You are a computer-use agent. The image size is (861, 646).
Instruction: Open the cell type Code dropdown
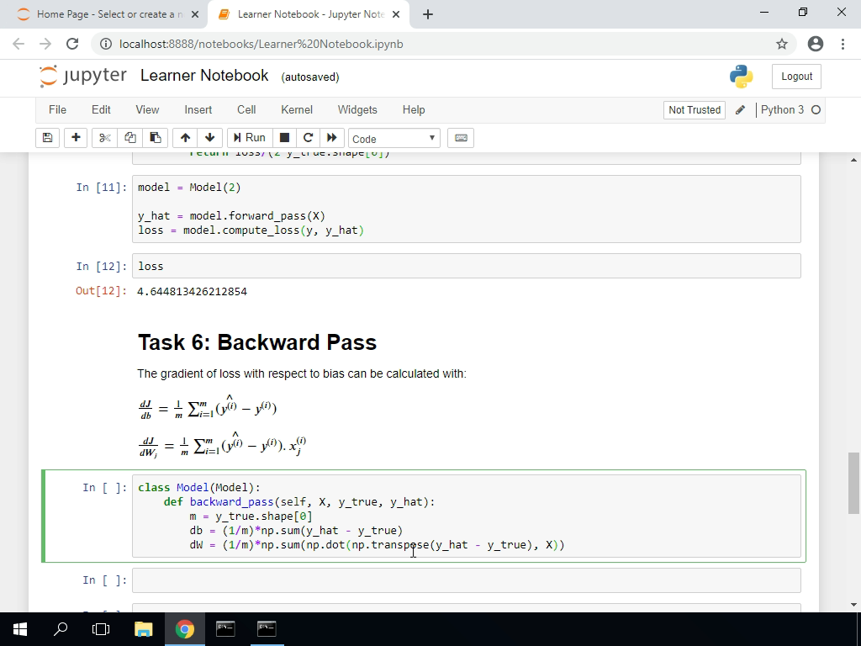394,139
